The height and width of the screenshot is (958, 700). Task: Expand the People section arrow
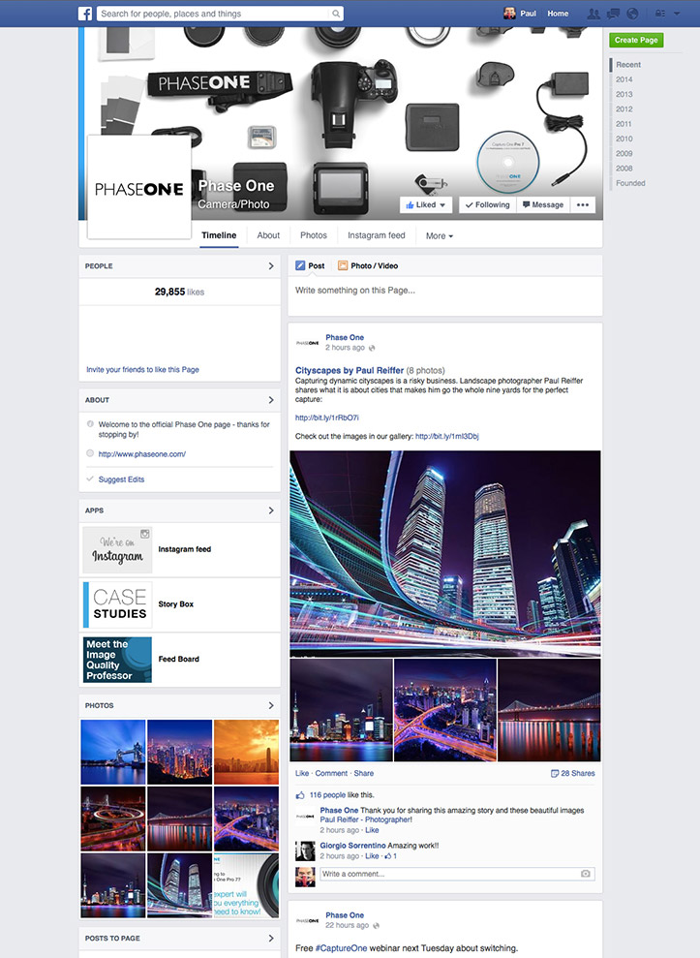271,265
